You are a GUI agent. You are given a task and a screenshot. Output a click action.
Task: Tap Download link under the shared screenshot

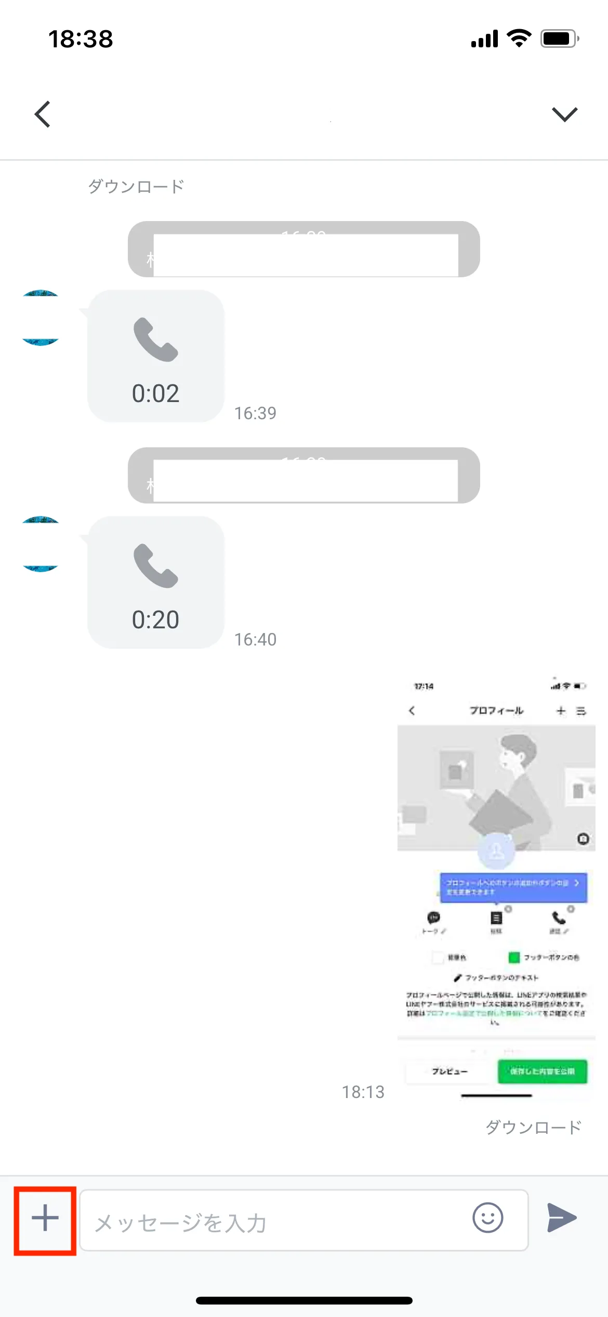(534, 1127)
